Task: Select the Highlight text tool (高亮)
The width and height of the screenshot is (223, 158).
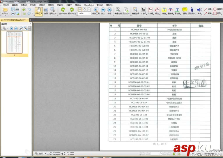Action: coord(164,11)
